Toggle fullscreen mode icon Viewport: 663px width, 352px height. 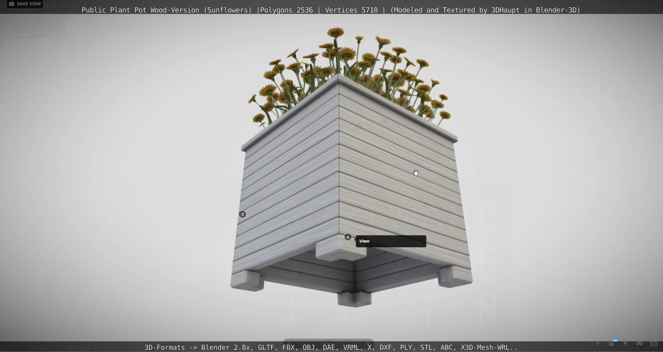pyautogui.click(x=653, y=344)
